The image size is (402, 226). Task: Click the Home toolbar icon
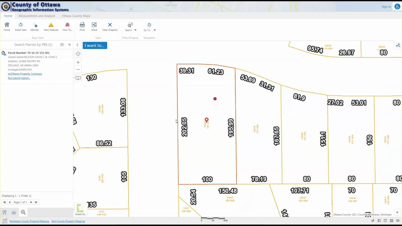tap(7, 27)
